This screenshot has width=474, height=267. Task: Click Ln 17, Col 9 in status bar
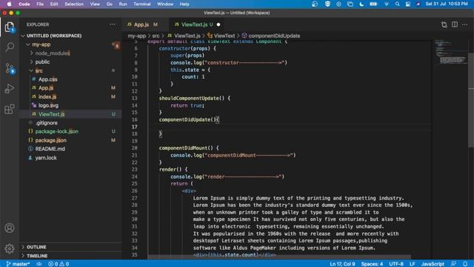coord(342,264)
